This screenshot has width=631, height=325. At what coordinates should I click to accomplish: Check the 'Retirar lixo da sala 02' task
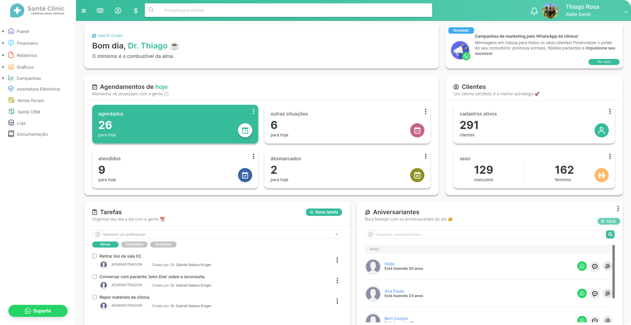(x=95, y=256)
